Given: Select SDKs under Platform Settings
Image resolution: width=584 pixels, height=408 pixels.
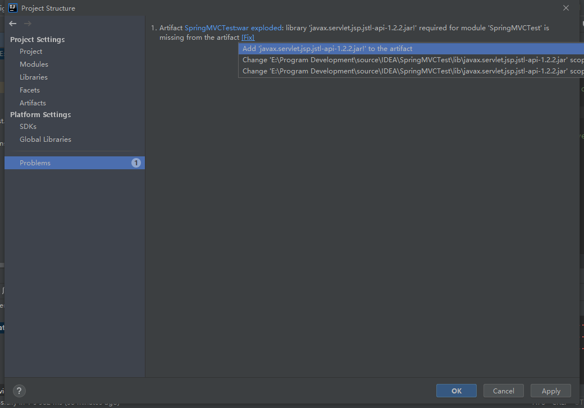Looking at the screenshot, I should pos(28,126).
